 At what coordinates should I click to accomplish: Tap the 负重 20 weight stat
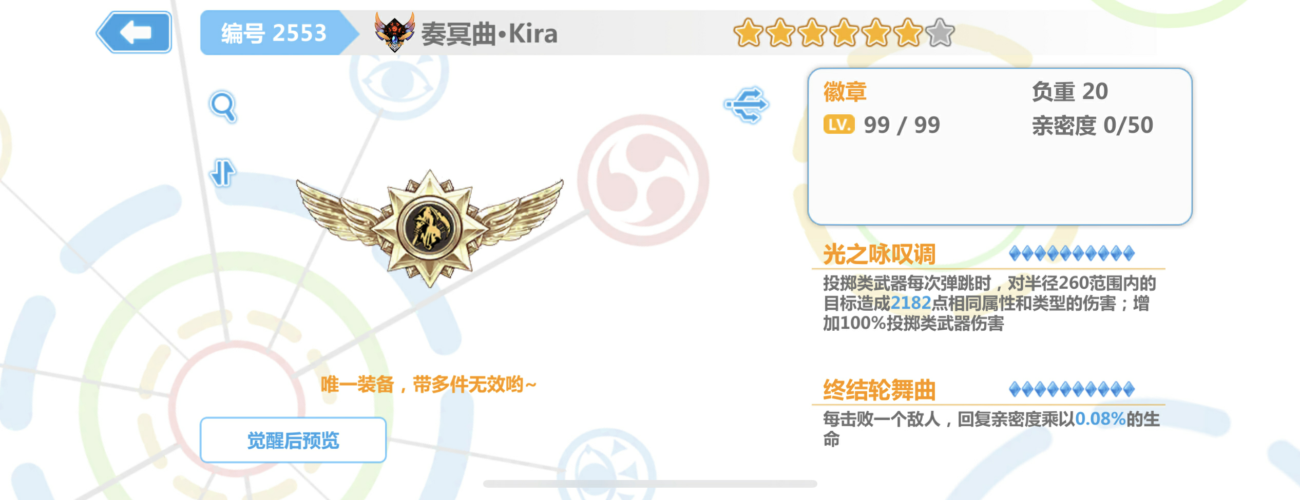[x=1070, y=92]
